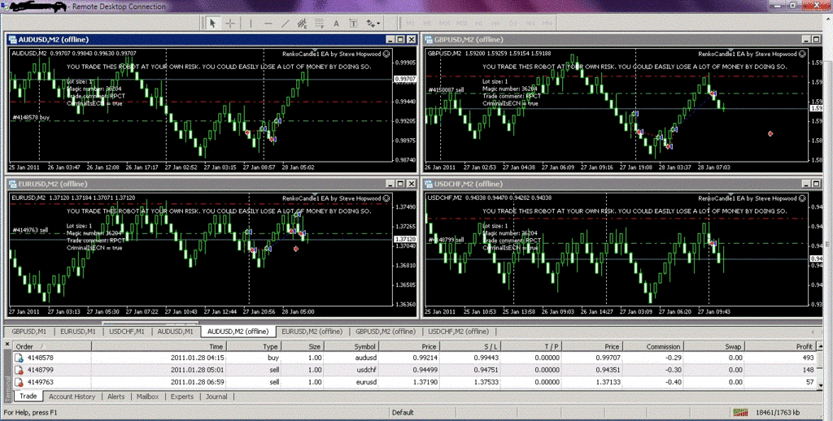
Task: Click the sell order icon for 4148799
Action: (18, 370)
